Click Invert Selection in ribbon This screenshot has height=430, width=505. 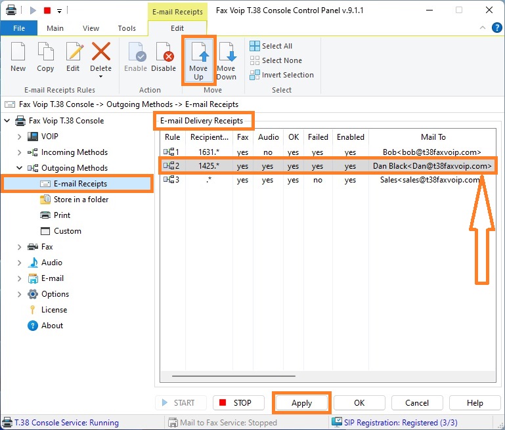pos(282,75)
